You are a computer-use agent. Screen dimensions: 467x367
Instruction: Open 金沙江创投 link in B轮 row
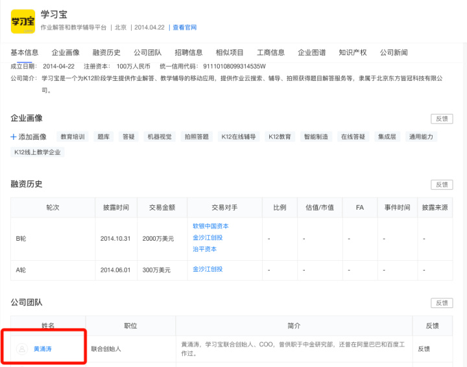coord(208,238)
